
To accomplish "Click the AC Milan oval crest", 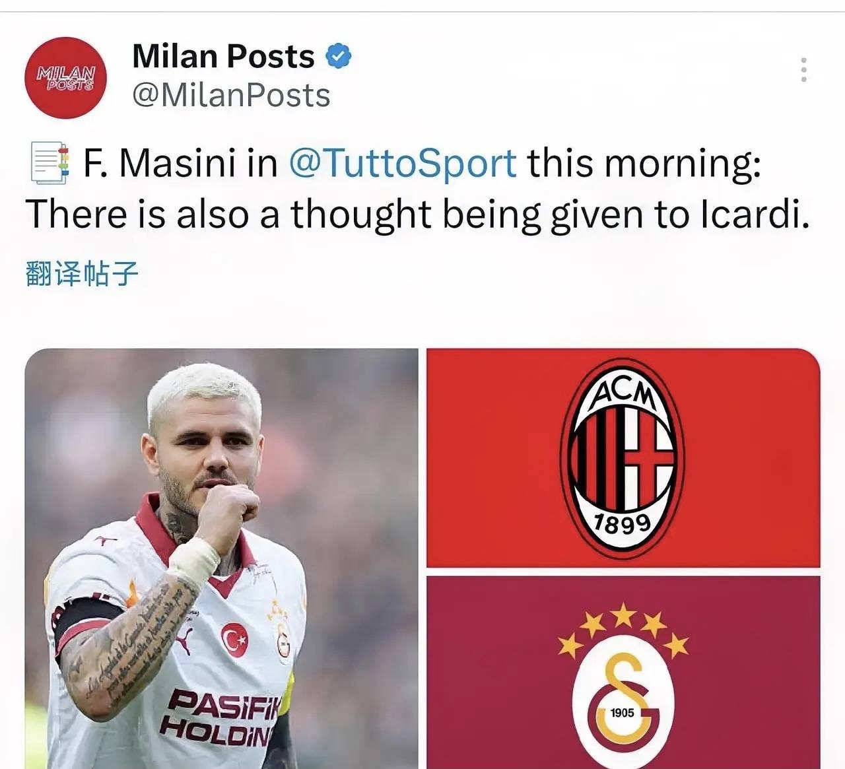I will (623, 457).
